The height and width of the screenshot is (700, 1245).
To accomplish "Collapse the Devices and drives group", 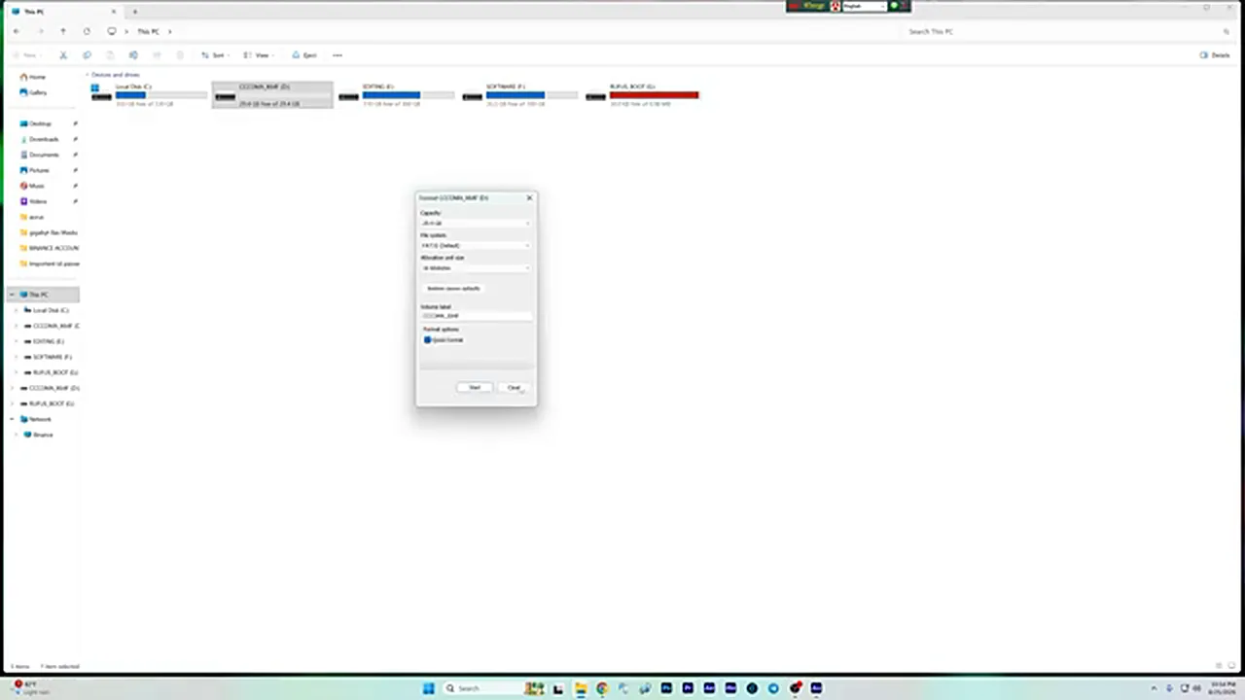I will (x=88, y=75).
